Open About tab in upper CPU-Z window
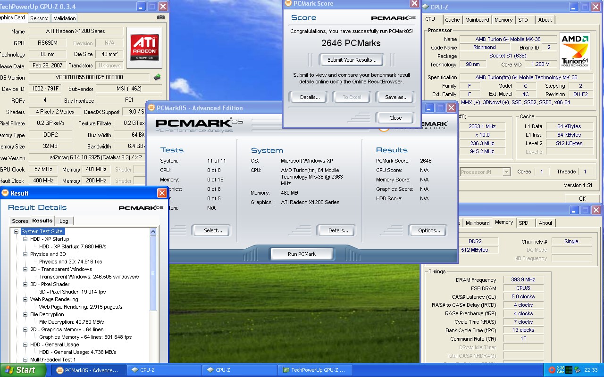 [x=545, y=20]
